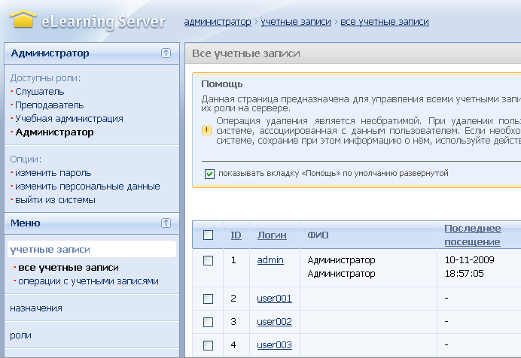Viewport: 521px width, 358px height.
Task: Open the учетные записи menu section
Action: tap(50, 249)
